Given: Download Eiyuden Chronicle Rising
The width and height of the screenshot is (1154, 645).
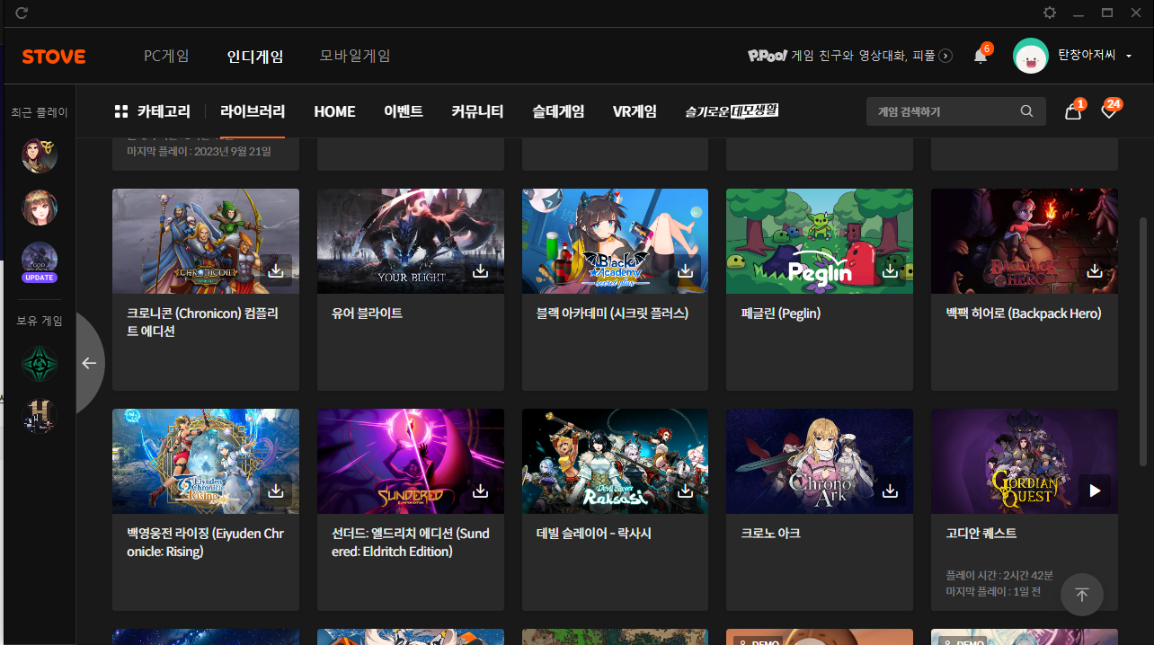Looking at the screenshot, I should pyautogui.click(x=277, y=490).
